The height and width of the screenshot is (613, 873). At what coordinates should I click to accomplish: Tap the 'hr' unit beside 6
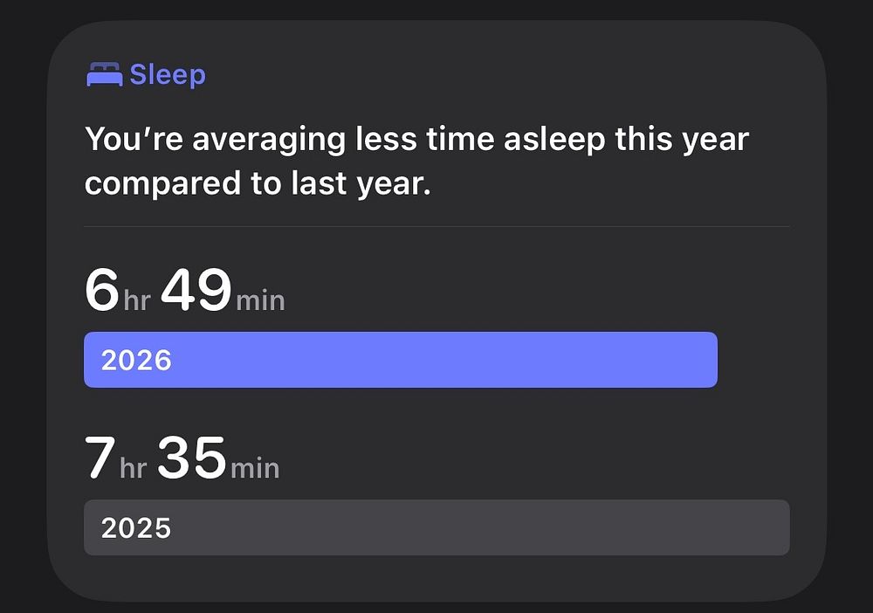click(138, 300)
